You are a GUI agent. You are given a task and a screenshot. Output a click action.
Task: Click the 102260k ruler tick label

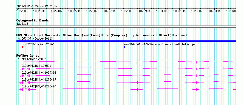point(92,11)
